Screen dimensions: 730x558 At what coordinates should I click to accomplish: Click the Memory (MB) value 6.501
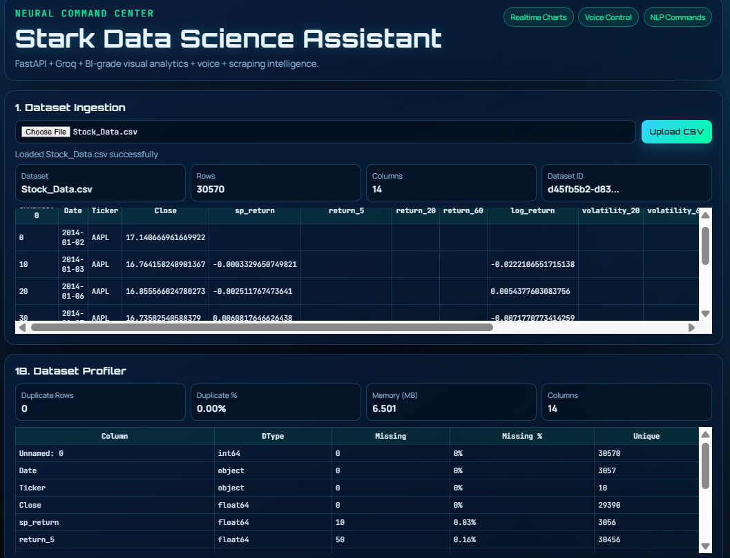pyautogui.click(x=384, y=409)
